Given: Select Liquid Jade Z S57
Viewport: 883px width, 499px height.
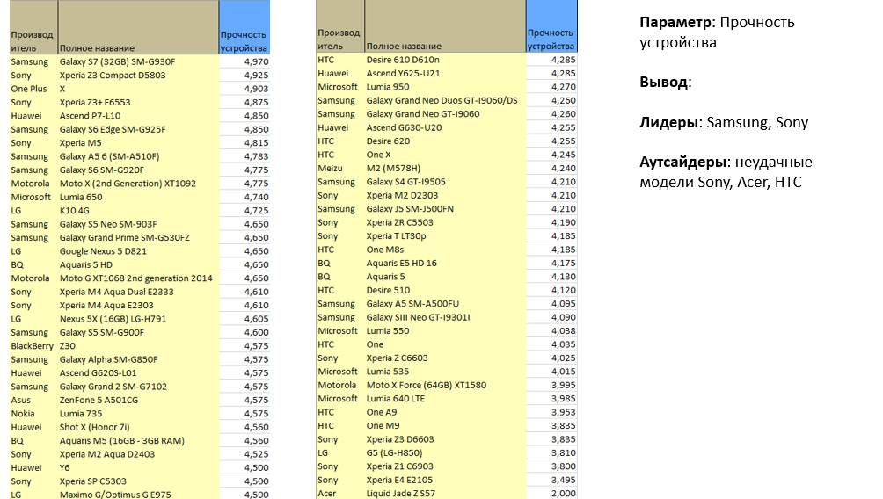Looking at the screenshot, I should (400, 494).
